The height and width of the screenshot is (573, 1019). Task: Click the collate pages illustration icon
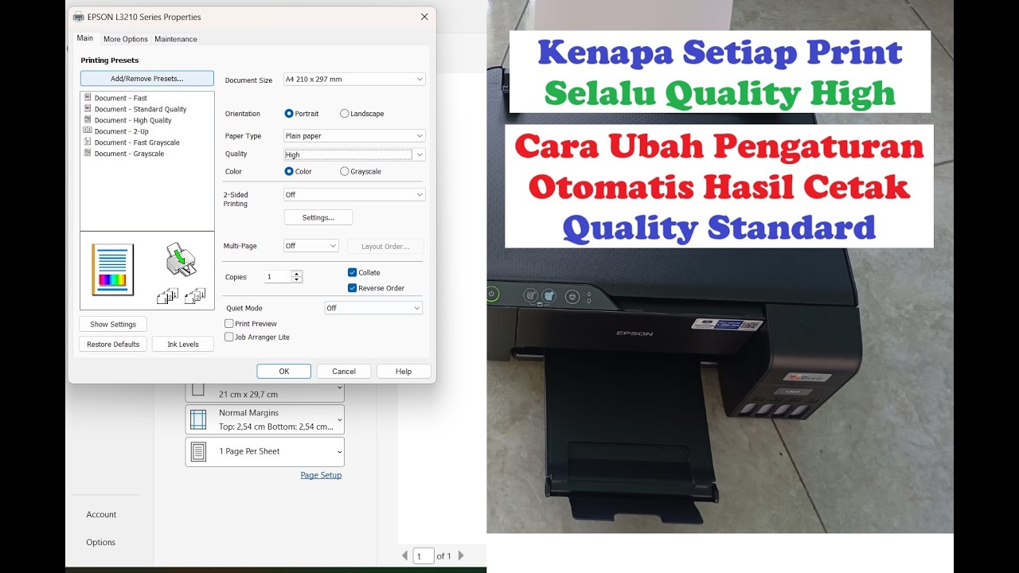167,296
